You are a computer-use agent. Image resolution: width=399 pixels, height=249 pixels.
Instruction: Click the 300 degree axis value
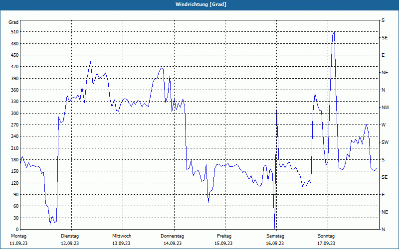pyautogui.click(x=14, y=114)
